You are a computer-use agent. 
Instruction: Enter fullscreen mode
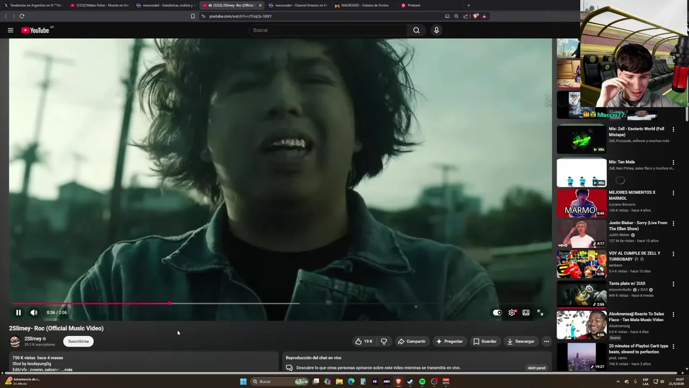coord(540,313)
